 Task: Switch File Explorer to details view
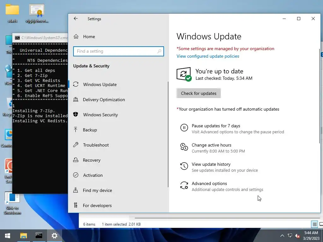pos(314,224)
